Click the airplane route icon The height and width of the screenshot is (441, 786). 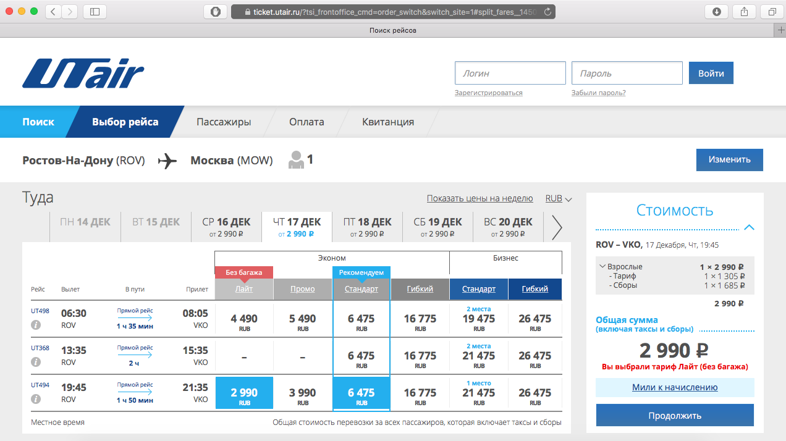(x=167, y=161)
